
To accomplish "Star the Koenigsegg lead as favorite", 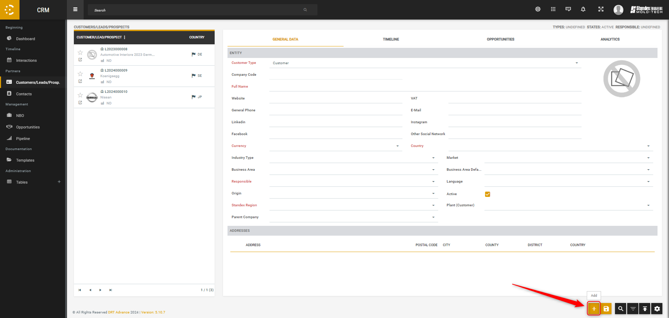I will point(80,74).
